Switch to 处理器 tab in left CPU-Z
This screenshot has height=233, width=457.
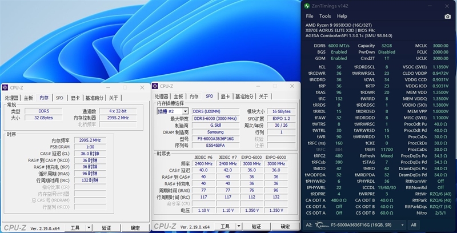pos(11,98)
